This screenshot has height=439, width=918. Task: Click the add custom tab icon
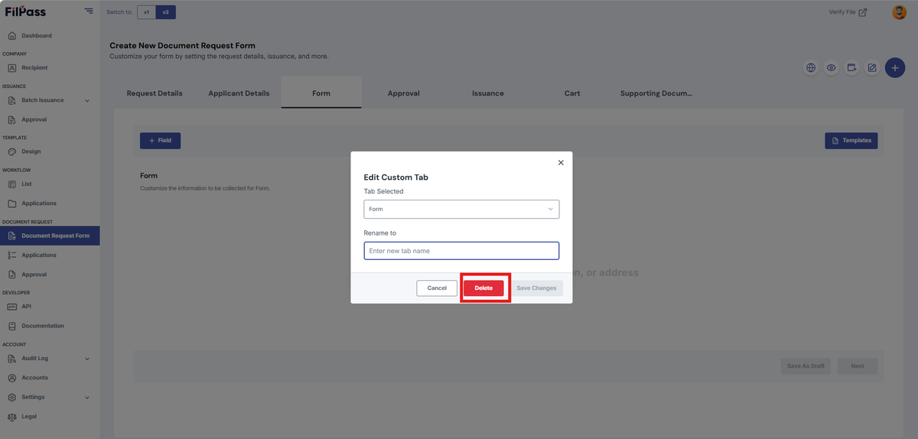coord(851,68)
